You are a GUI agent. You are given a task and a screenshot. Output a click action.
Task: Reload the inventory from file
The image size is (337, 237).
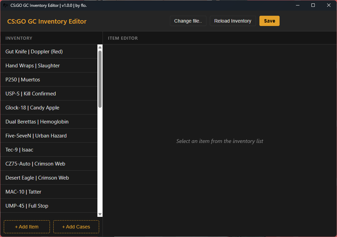click(233, 21)
